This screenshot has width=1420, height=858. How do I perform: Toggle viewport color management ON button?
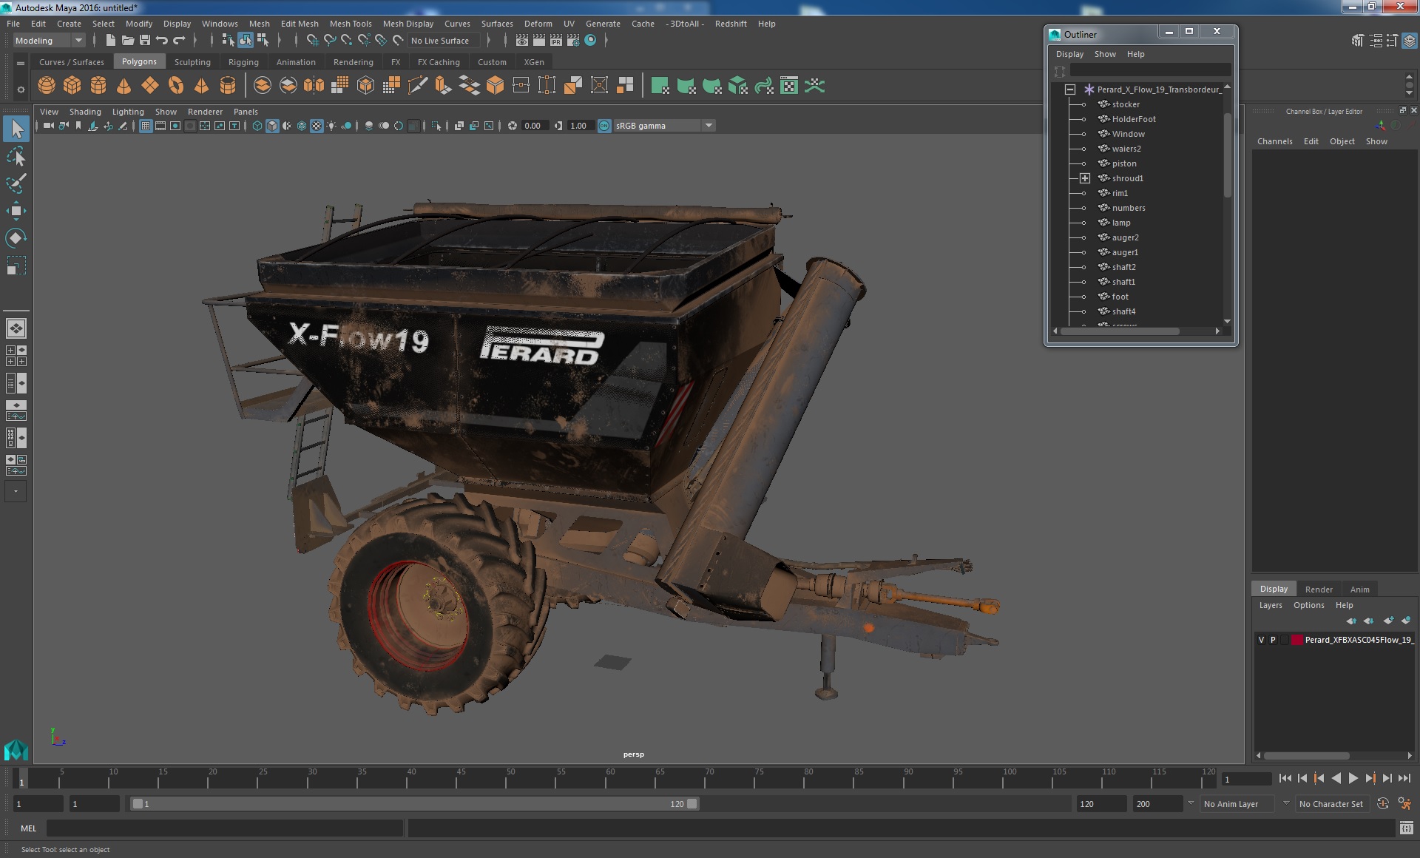click(x=604, y=126)
